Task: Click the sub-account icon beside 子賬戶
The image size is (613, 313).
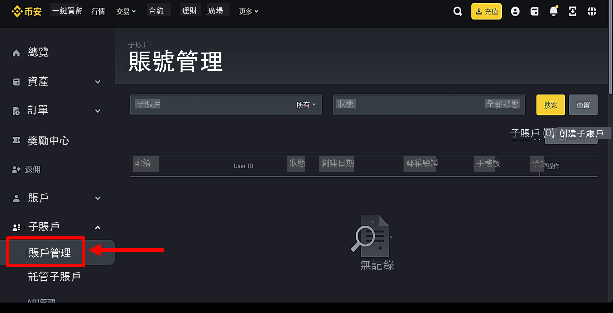Action: coord(16,227)
